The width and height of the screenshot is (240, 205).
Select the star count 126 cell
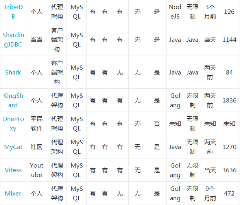pyautogui.click(x=229, y=12)
